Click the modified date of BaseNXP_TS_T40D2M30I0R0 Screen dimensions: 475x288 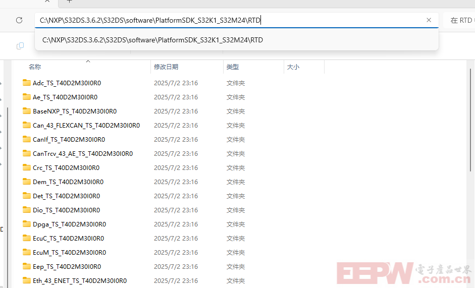pos(176,111)
